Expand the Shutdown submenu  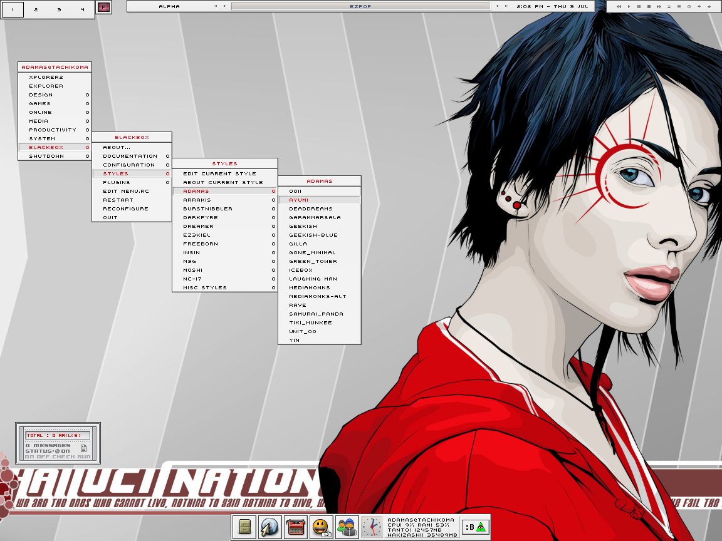click(x=55, y=156)
